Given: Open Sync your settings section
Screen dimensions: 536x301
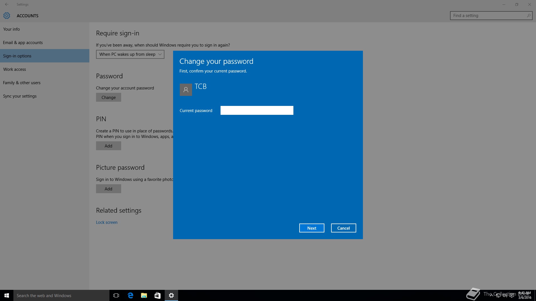Looking at the screenshot, I should click(45, 96).
